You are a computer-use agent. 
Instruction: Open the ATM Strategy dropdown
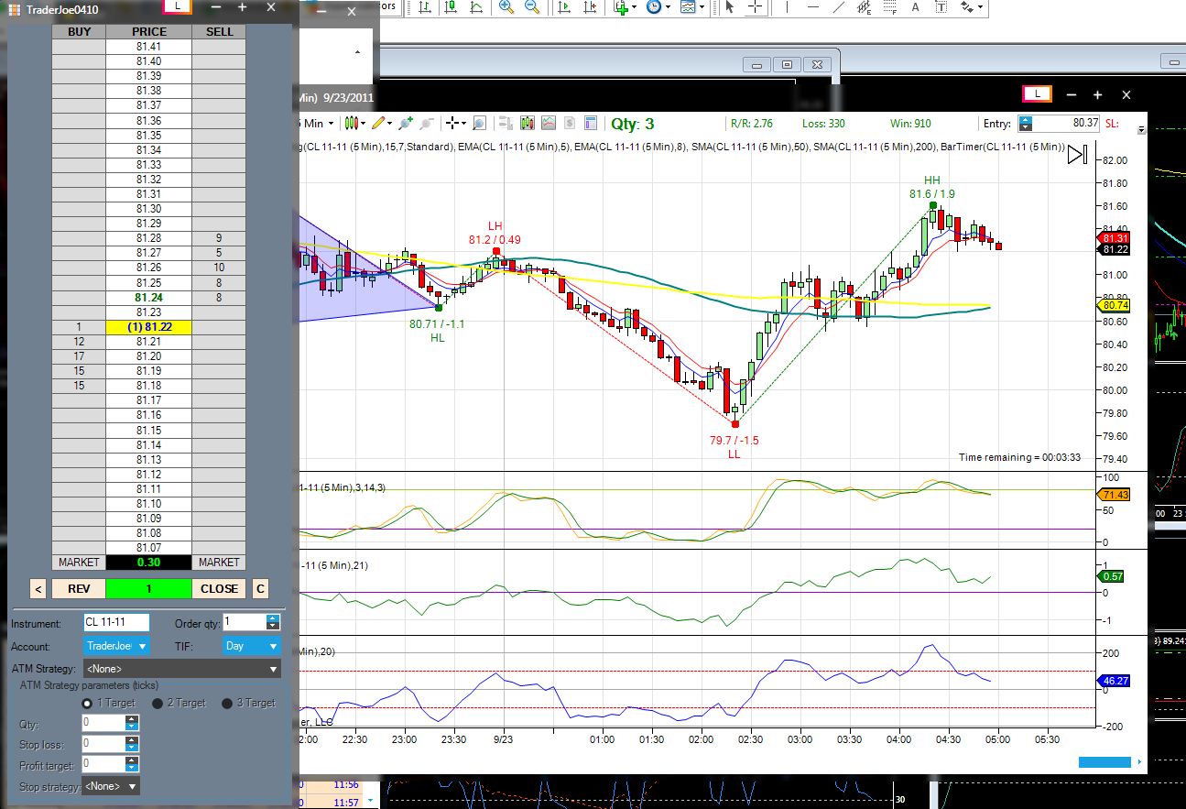(x=181, y=669)
